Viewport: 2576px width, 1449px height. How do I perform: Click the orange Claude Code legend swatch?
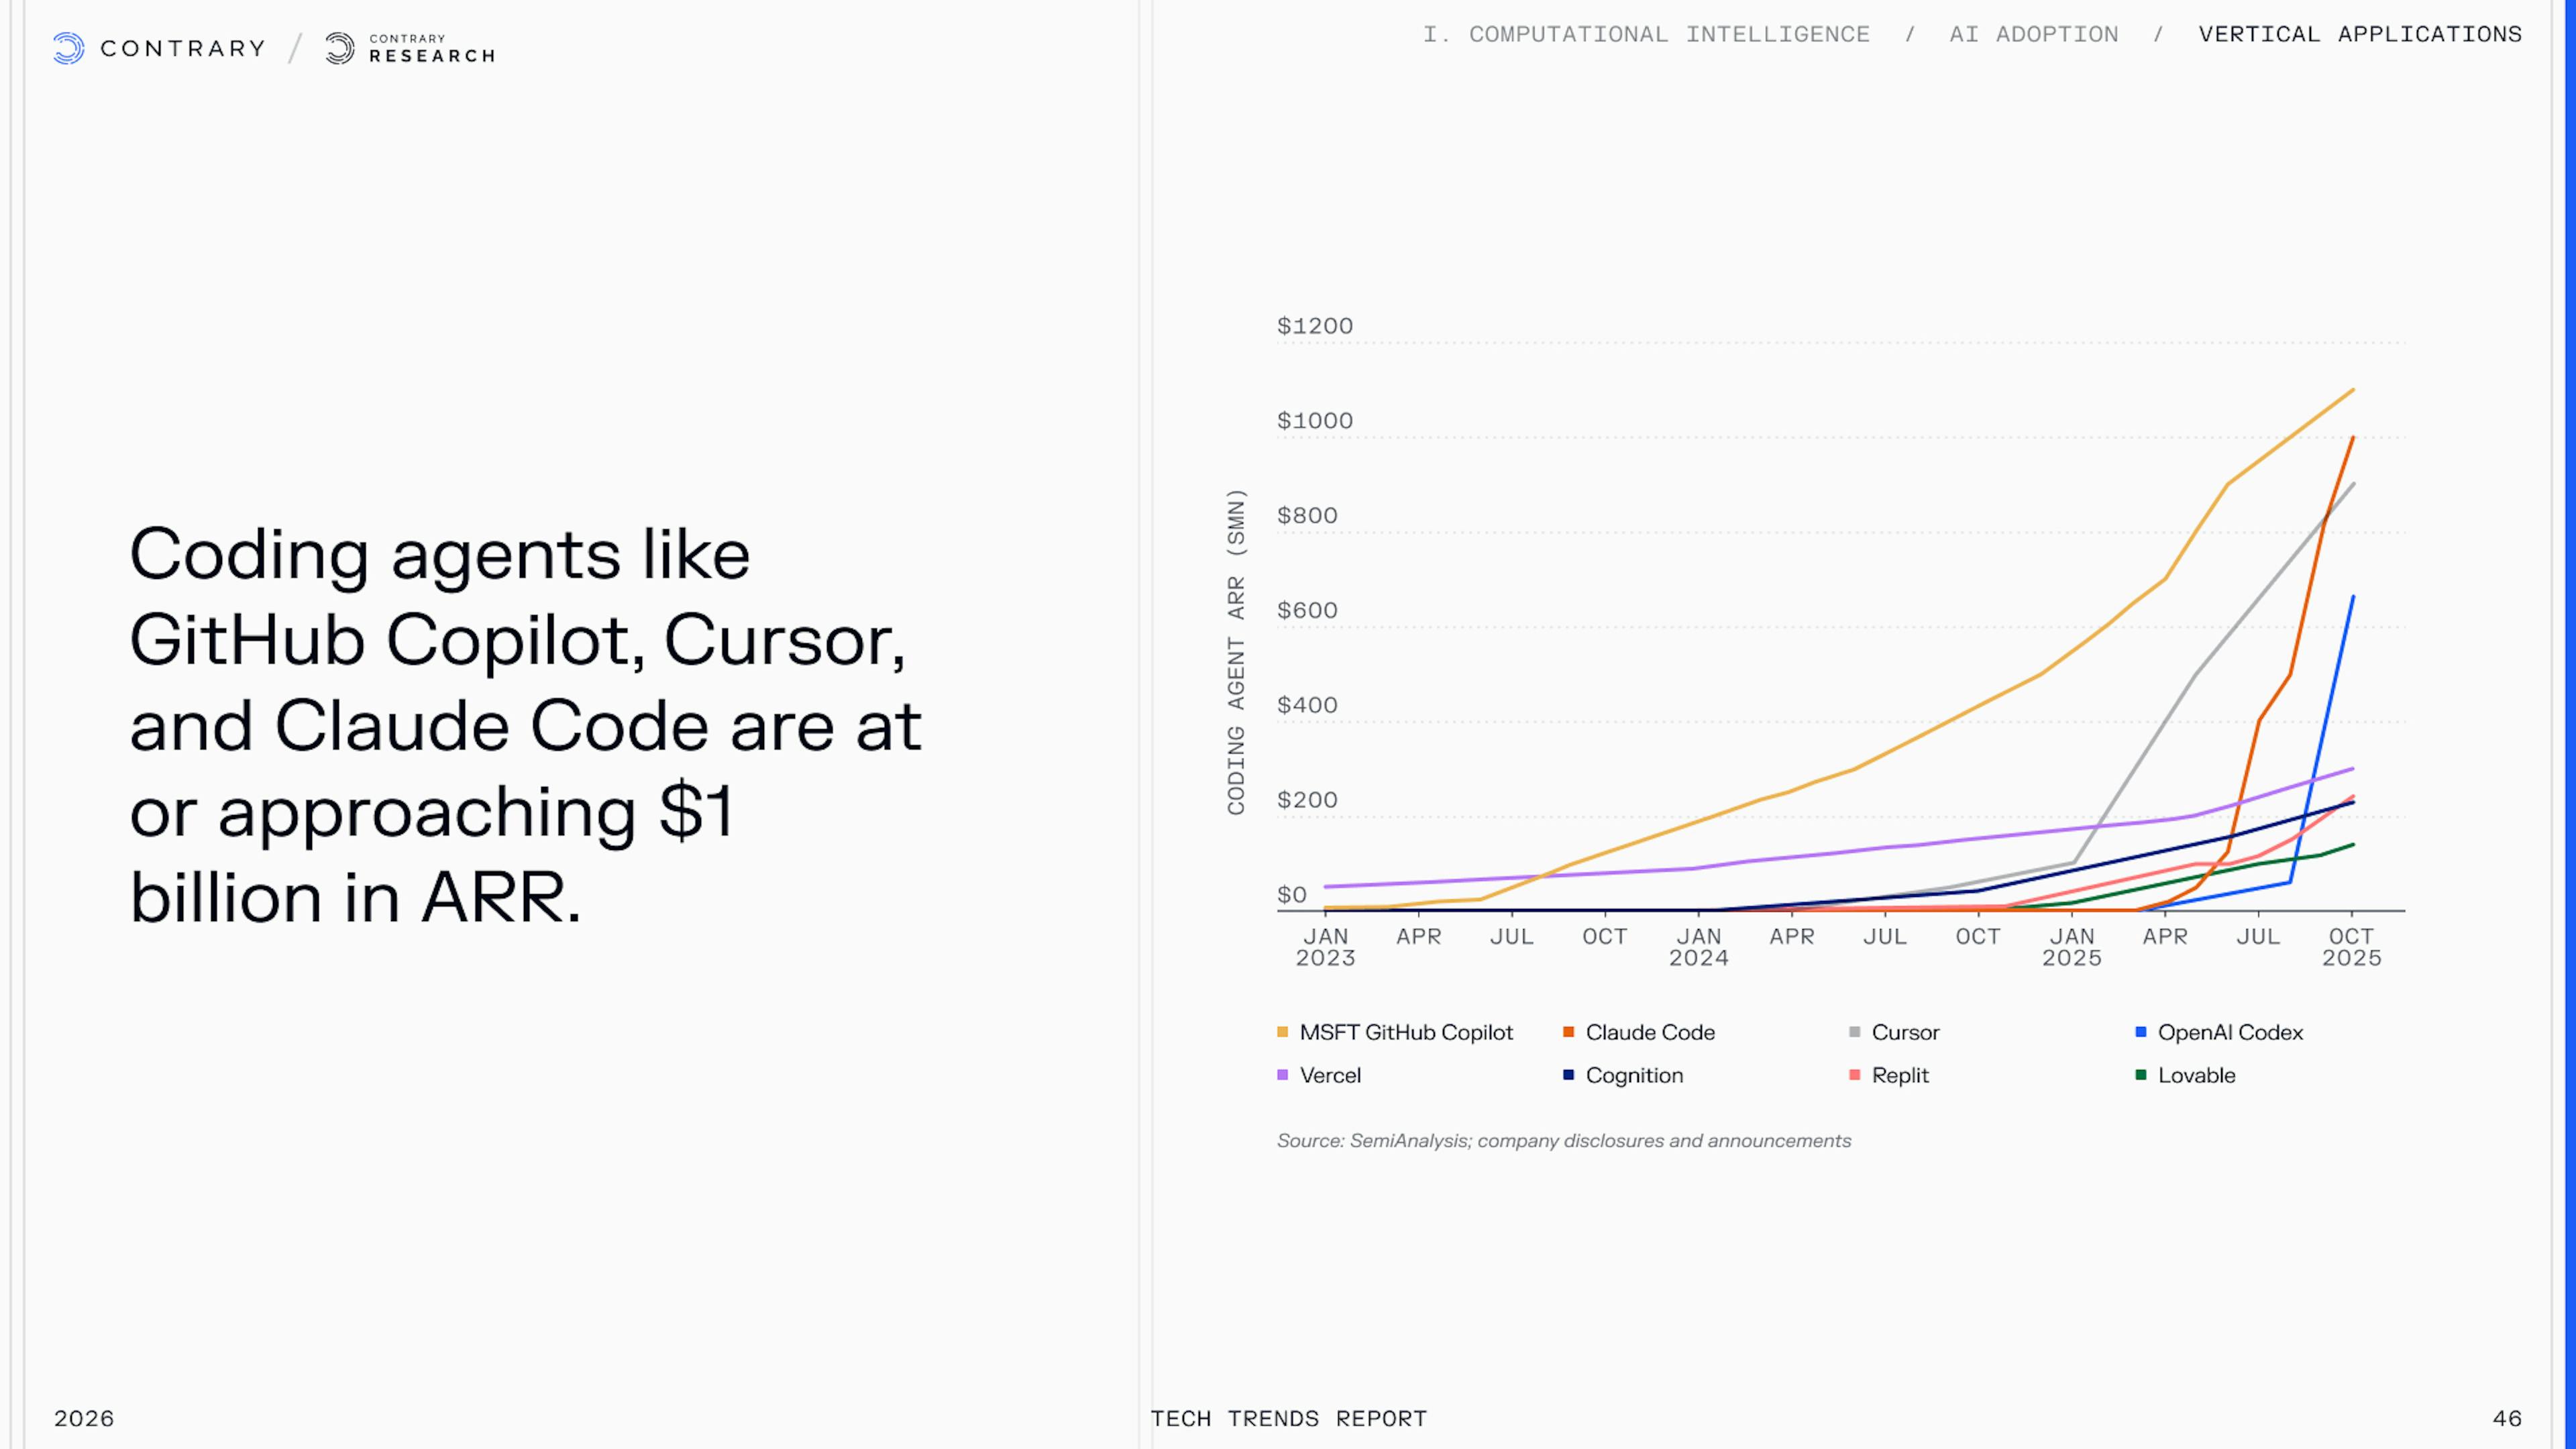coord(1569,1032)
